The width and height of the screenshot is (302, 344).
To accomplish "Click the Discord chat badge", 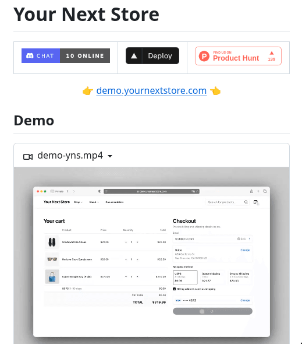I will [x=66, y=56].
